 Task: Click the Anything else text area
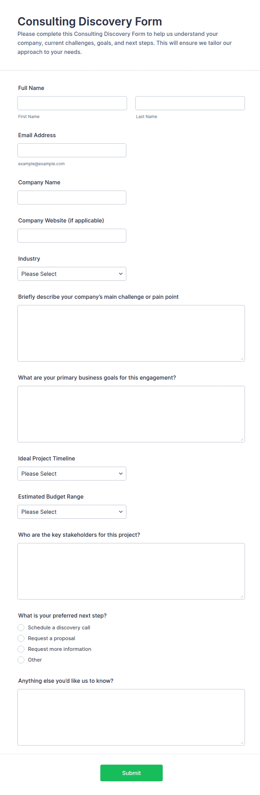point(131,718)
